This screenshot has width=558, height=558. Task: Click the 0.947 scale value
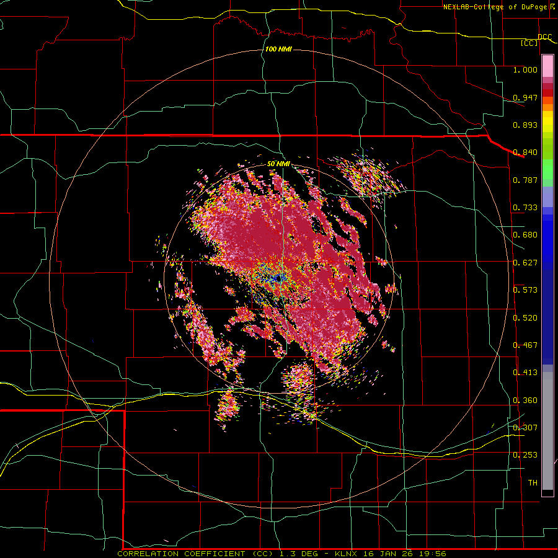tap(525, 97)
